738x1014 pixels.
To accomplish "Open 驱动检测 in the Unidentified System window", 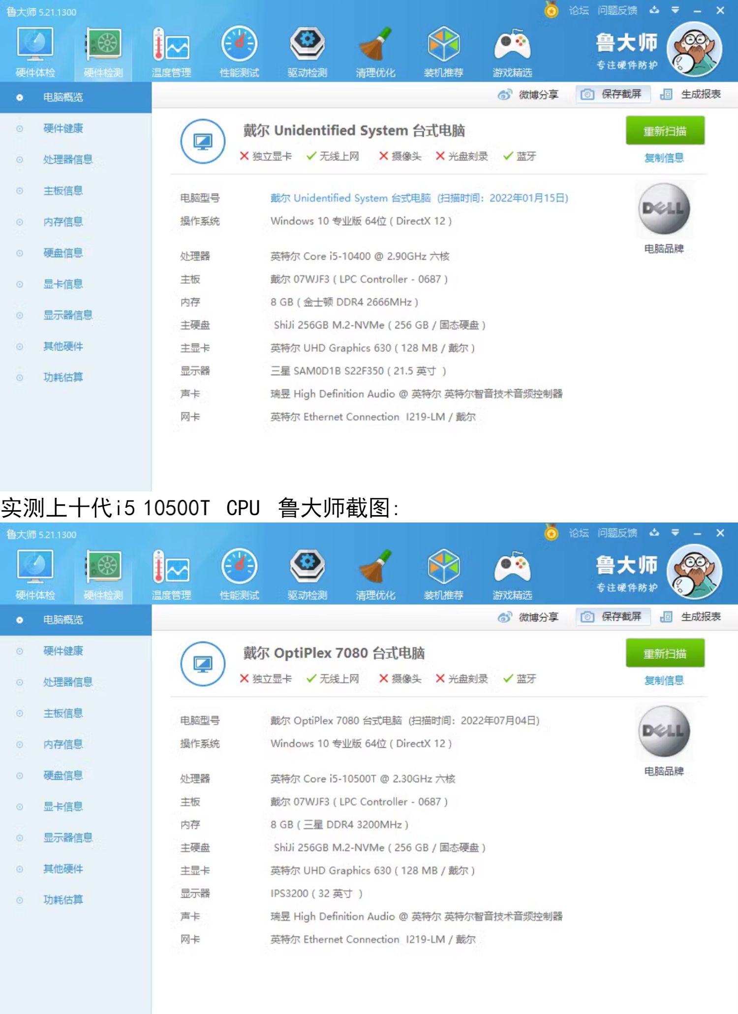I will tap(307, 53).
